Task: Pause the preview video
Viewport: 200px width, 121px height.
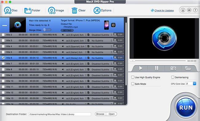Action: [x=157, y=68]
